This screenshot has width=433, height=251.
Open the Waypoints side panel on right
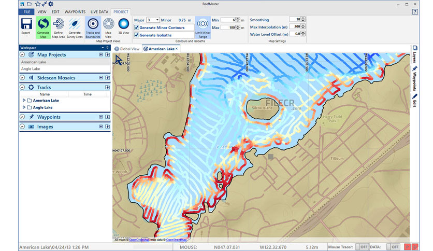point(414,79)
